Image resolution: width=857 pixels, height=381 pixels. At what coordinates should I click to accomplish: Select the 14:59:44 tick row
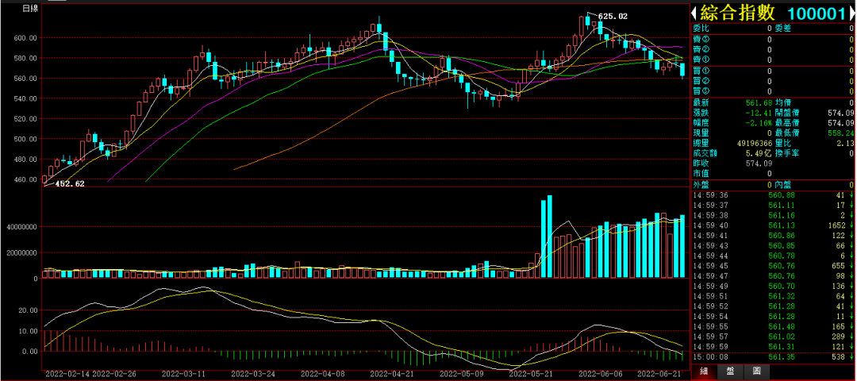point(773,256)
